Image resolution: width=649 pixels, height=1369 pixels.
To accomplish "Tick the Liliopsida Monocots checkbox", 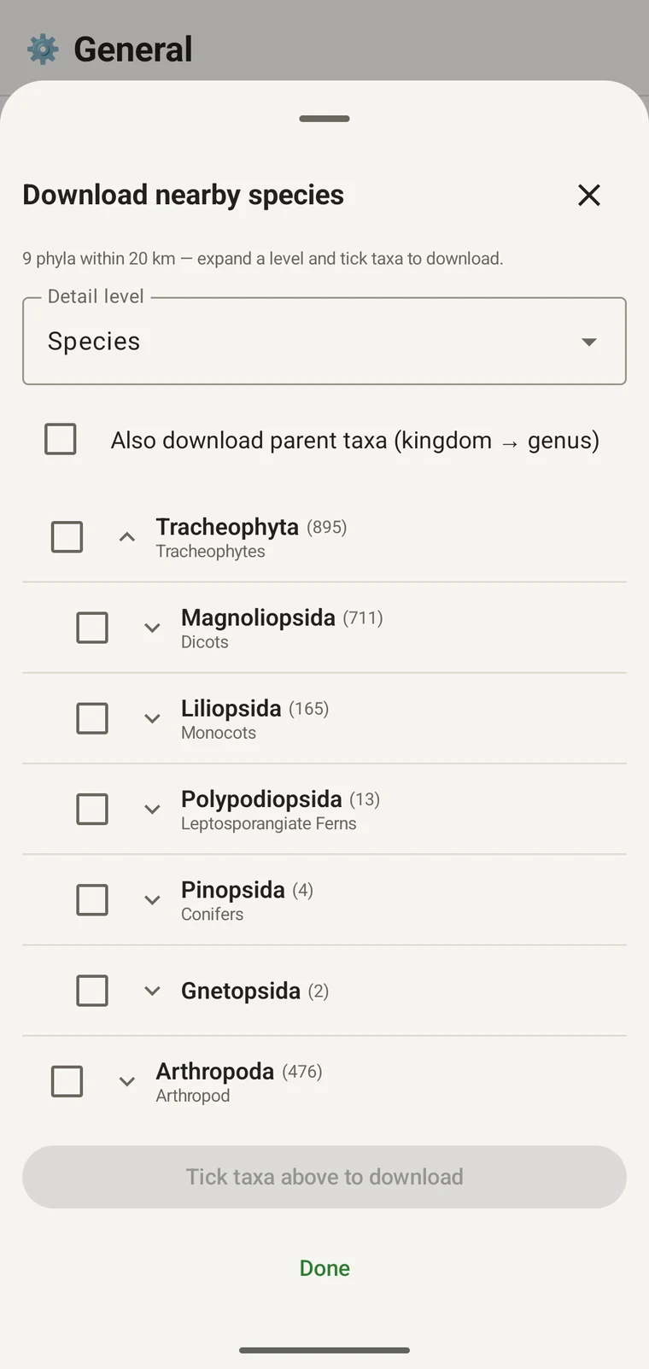I will pos(92,718).
